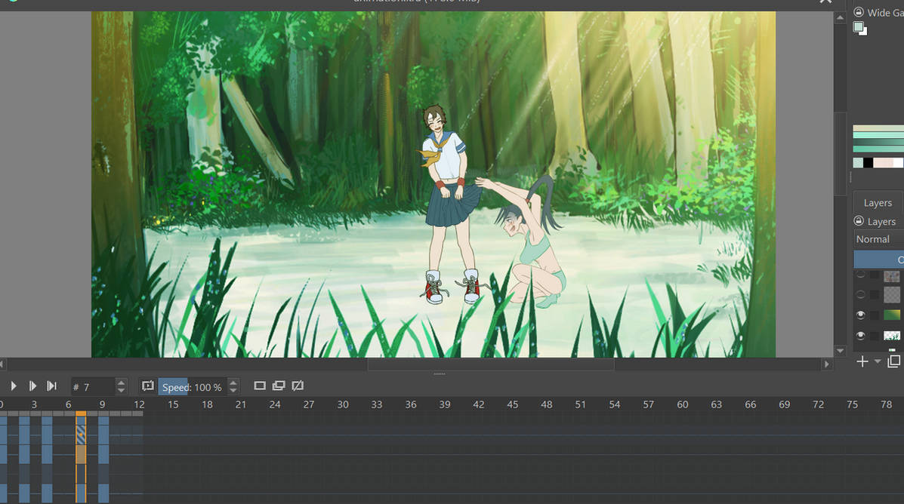Choose the black color history swatch
Viewport: 904px width, 504px height.
868,163
